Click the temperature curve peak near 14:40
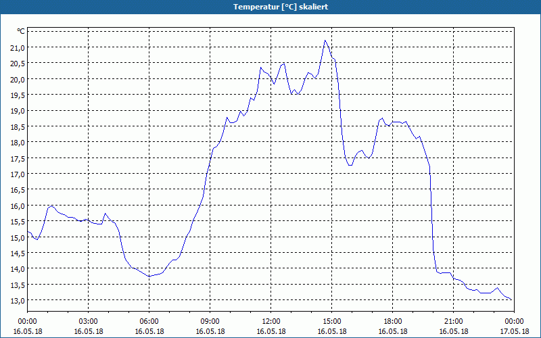The width and height of the screenshot is (541, 338). pos(325,41)
